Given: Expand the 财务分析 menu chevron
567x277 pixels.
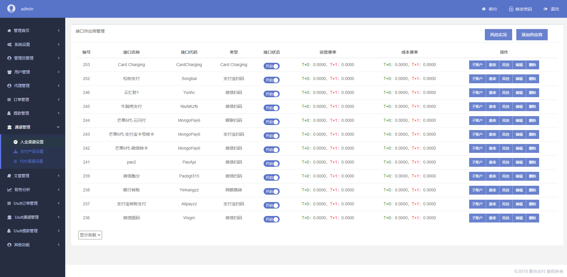Looking at the screenshot, I should click(59, 190).
